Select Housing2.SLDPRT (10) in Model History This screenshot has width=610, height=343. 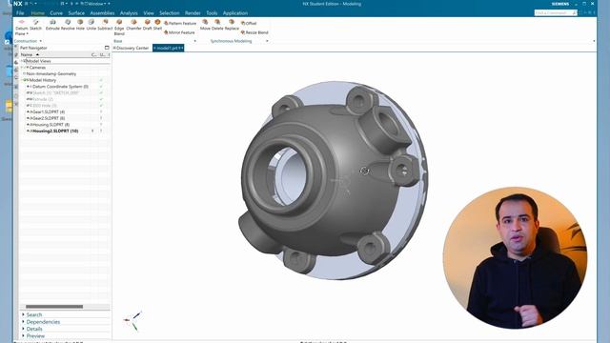pyautogui.click(x=55, y=131)
